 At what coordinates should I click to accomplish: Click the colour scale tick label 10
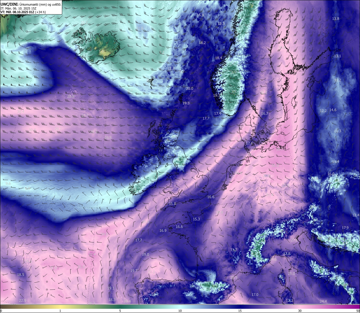tap(180, 311)
